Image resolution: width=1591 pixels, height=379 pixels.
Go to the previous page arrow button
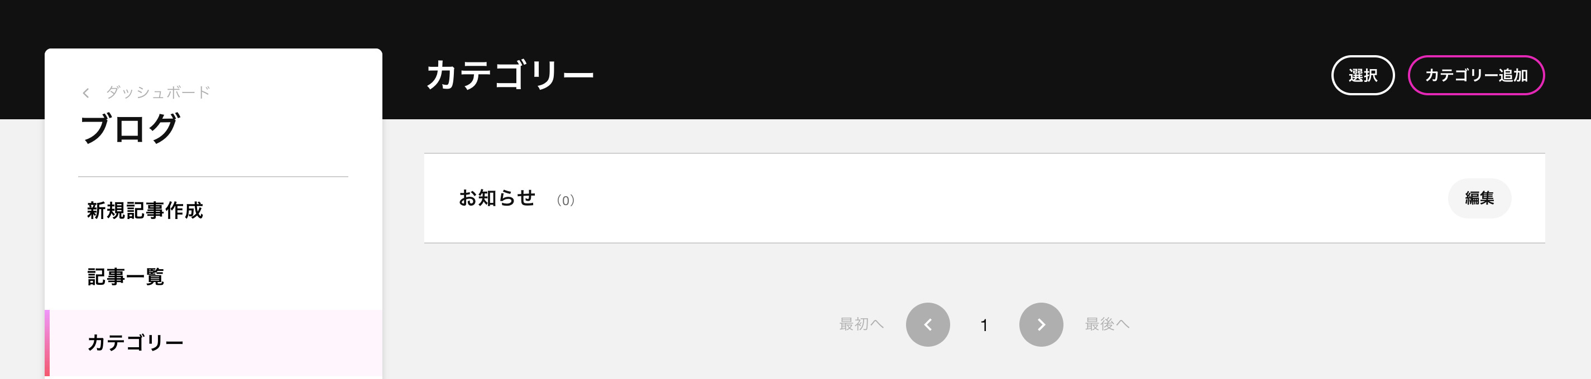[x=928, y=324]
